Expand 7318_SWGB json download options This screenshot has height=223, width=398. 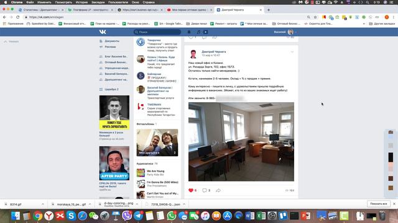[x=184, y=204]
